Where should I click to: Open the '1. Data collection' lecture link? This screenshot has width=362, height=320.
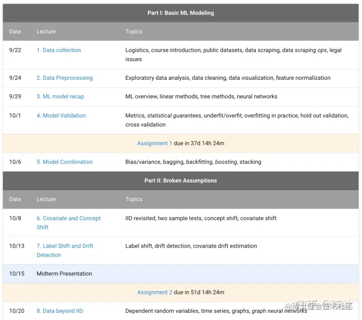click(59, 50)
